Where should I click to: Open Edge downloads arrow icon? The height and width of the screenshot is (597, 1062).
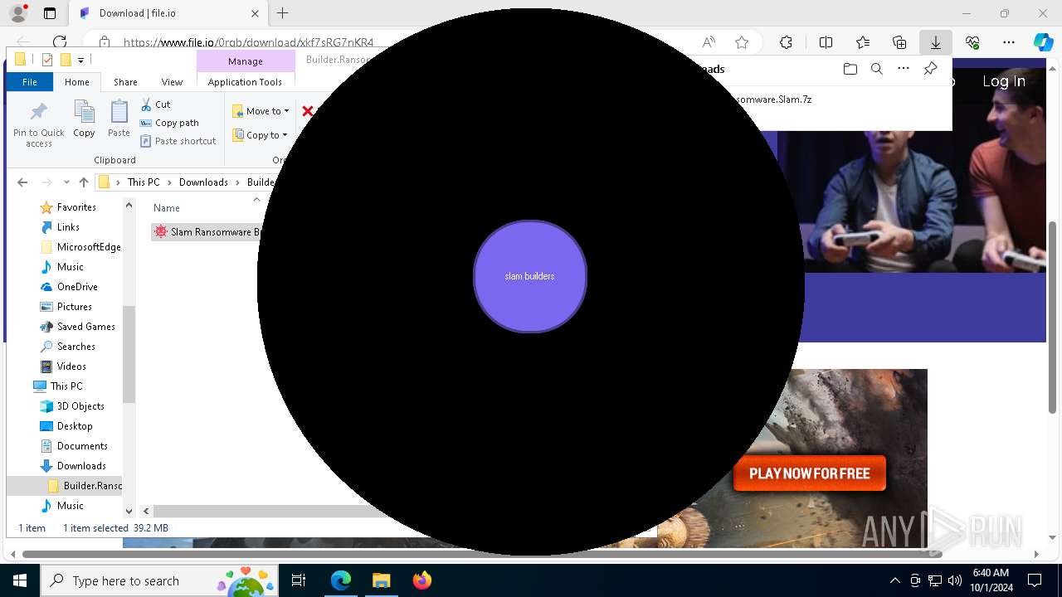(936, 42)
